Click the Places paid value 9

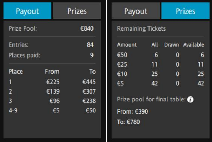point(92,55)
